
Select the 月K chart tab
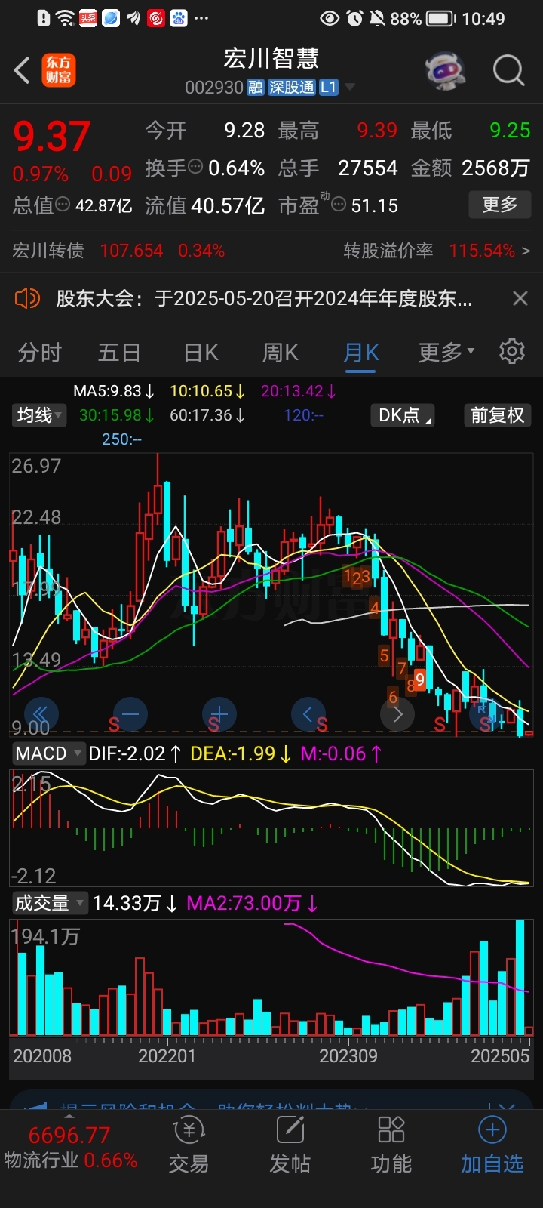coord(361,353)
